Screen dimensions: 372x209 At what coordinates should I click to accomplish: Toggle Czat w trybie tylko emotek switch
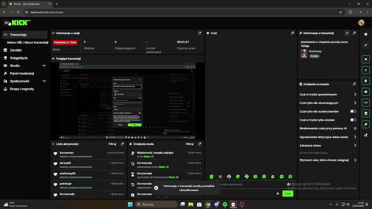(x=353, y=120)
